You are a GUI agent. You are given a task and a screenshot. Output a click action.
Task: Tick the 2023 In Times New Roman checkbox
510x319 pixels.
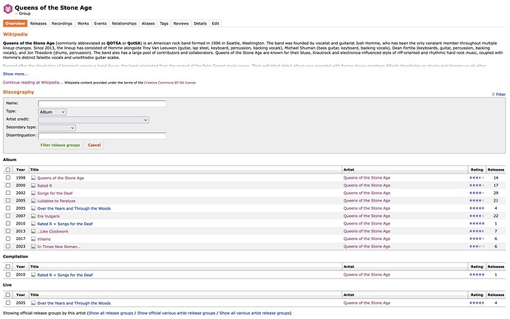[8, 246]
